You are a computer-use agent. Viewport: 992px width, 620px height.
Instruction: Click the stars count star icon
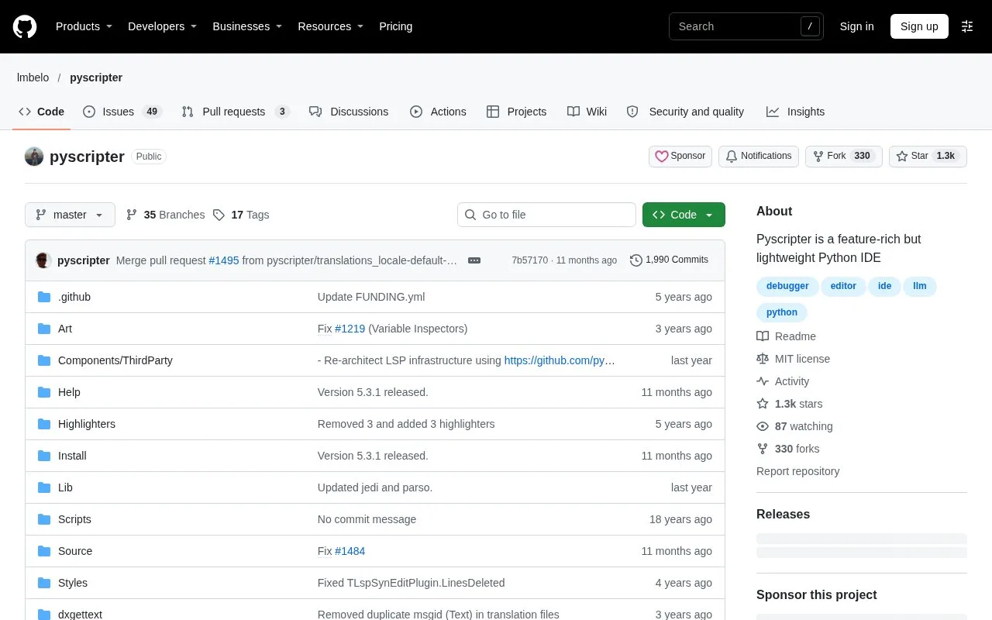763,404
